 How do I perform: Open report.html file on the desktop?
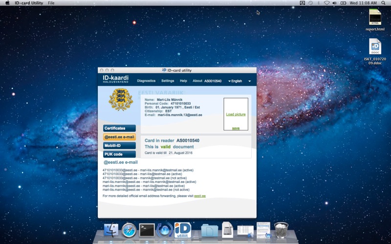coord(375,18)
